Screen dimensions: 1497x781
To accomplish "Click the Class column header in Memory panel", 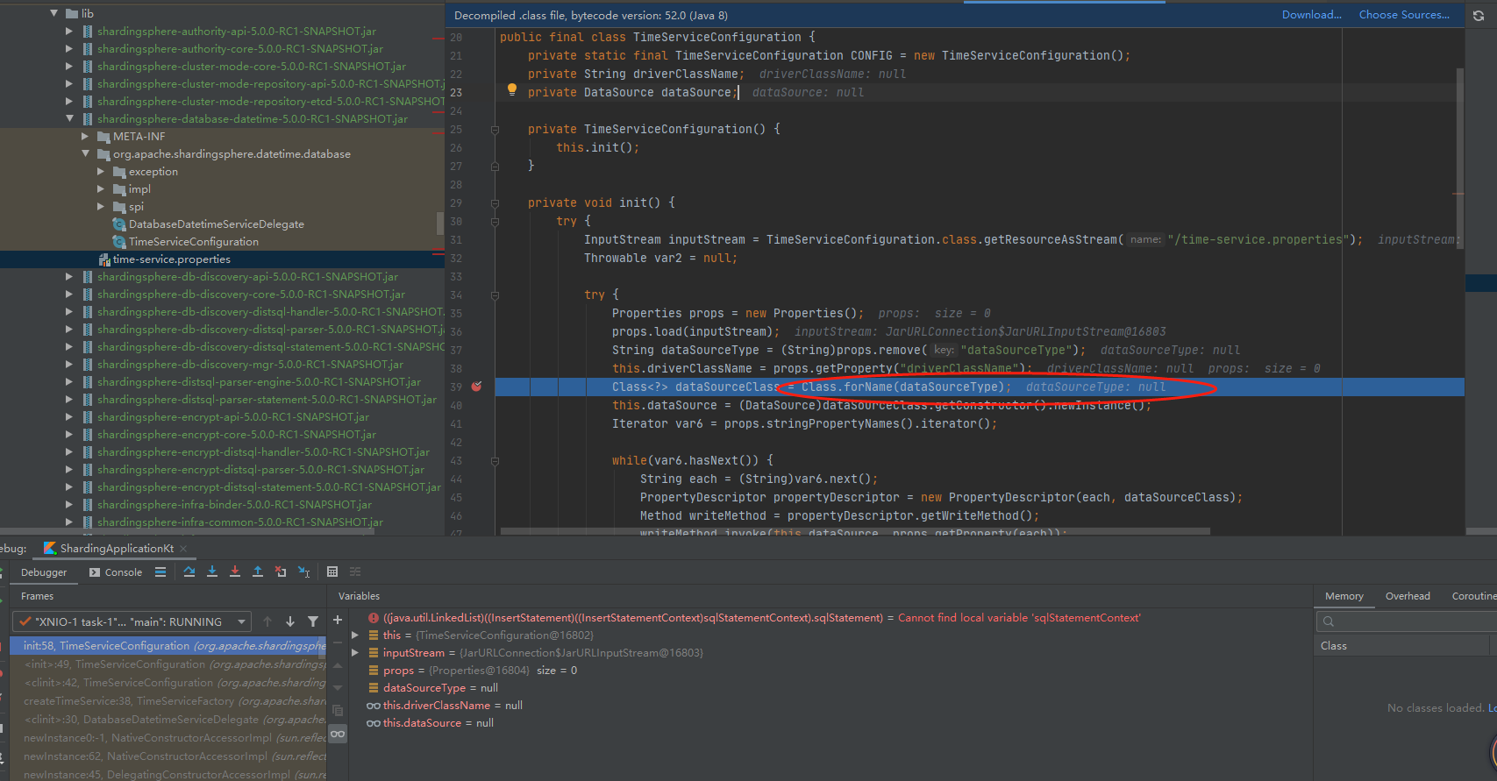I will tap(1402, 646).
